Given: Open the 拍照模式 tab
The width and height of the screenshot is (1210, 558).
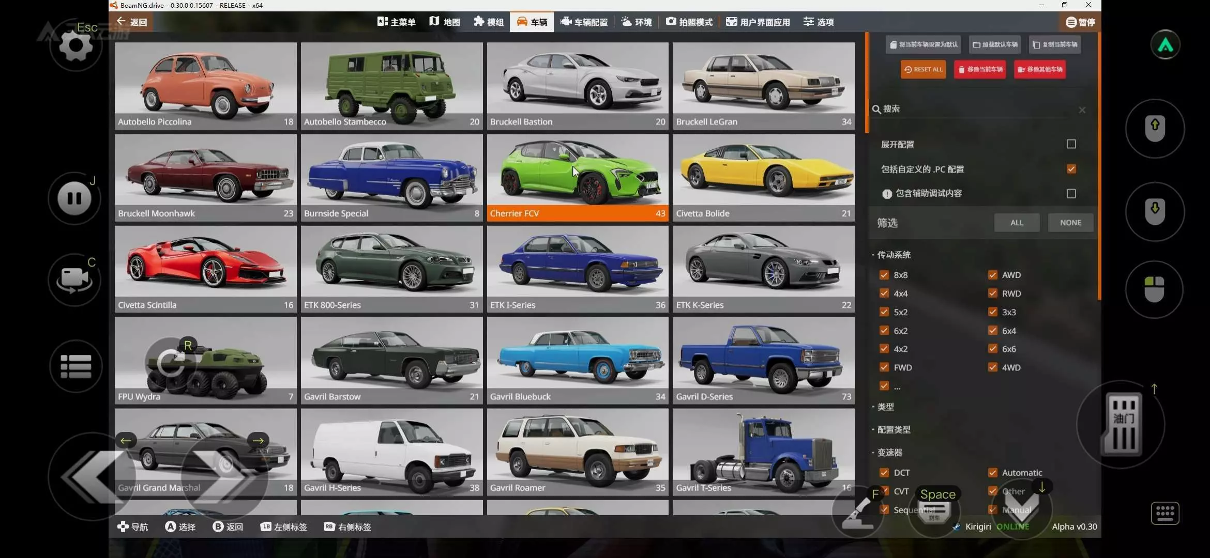Looking at the screenshot, I should [x=689, y=22].
